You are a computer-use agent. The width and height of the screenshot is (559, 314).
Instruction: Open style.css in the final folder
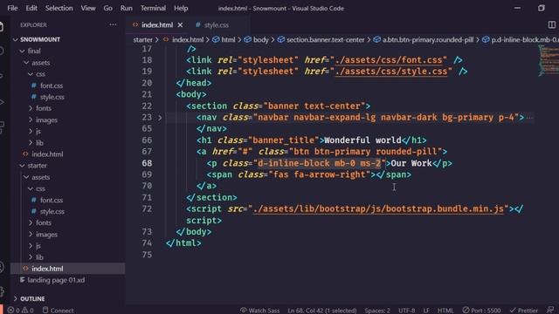coord(52,97)
